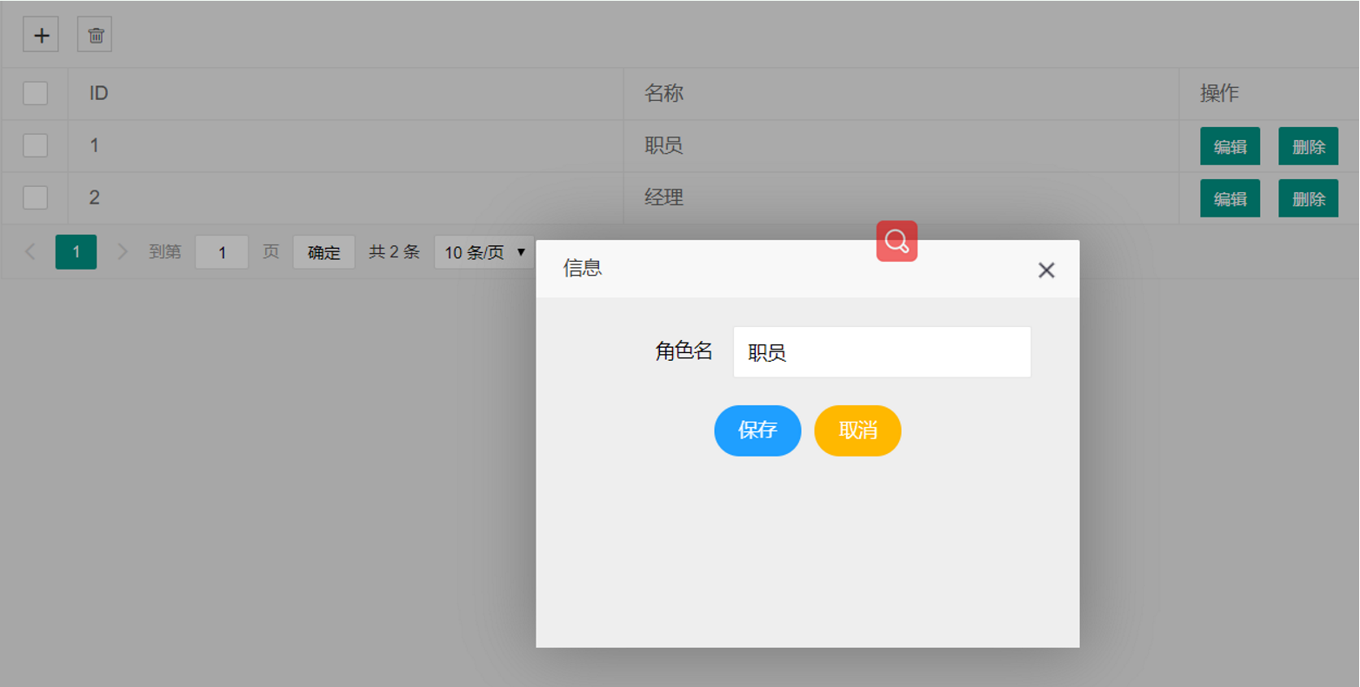Click the 删除 button for role 经理

tap(1308, 197)
